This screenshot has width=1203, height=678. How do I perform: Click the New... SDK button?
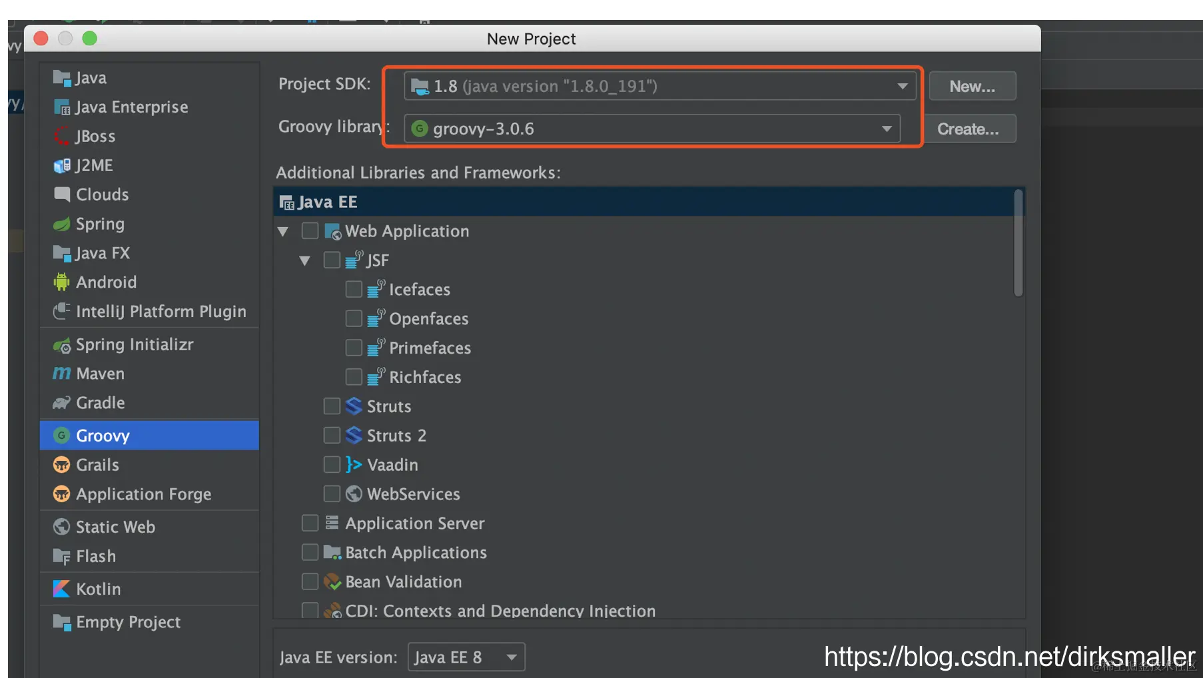tap(973, 86)
